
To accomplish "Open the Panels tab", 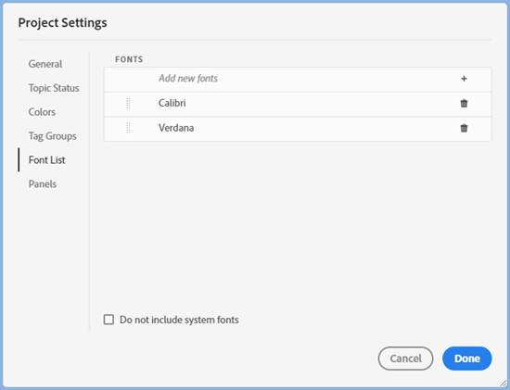I will (43, 184).
